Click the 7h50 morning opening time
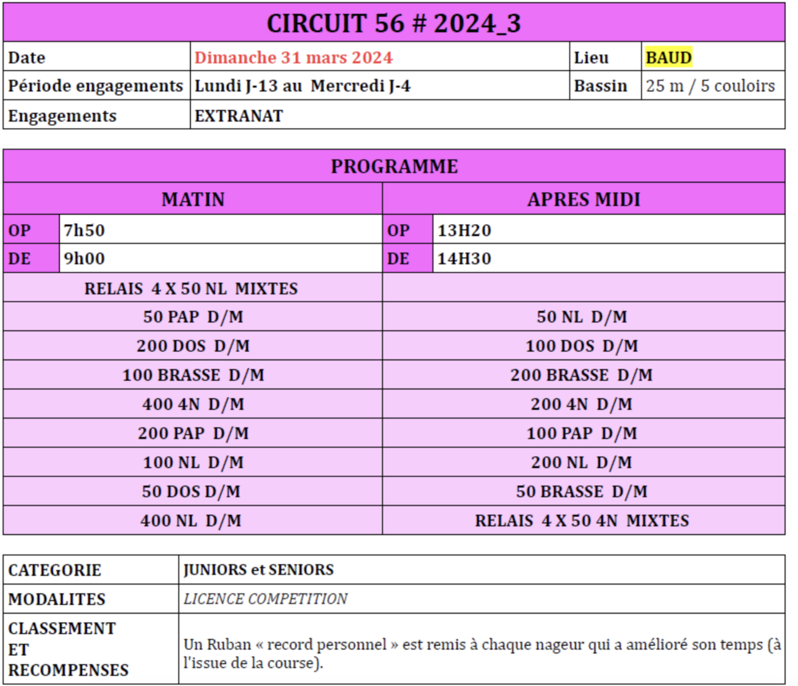Screen dimensions: 798x686 (84, 230)
